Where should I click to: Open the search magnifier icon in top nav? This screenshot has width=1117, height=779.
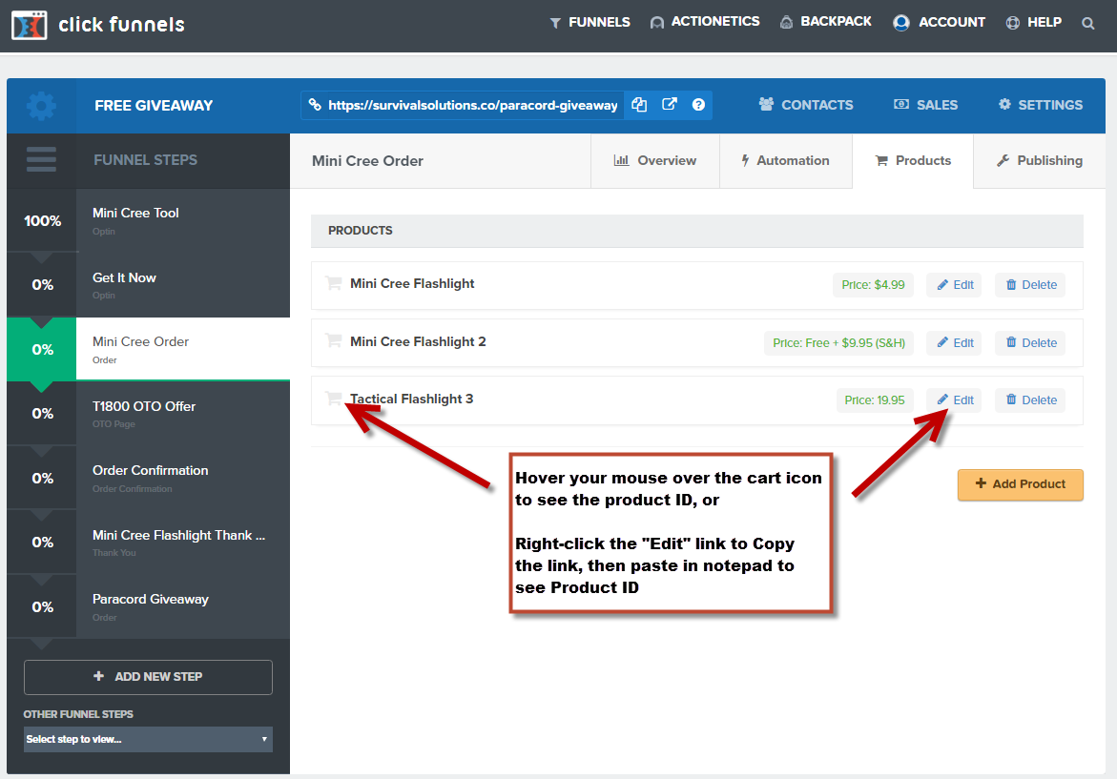(1087, 24)
